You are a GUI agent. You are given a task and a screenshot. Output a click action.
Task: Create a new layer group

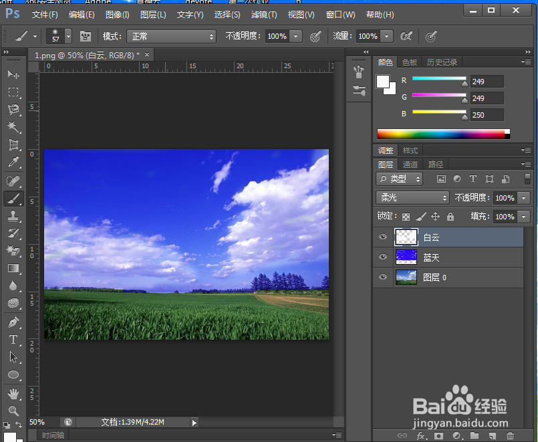[475, 435]
